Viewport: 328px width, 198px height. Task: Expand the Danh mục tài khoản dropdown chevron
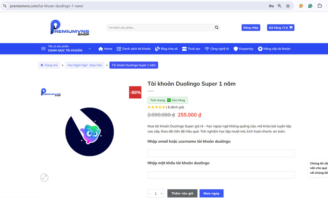(89, 49)
